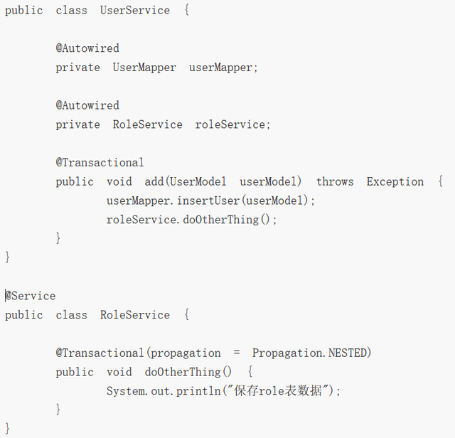
Task: Click the RoleService type in field declaration
Action: (148, 124)
